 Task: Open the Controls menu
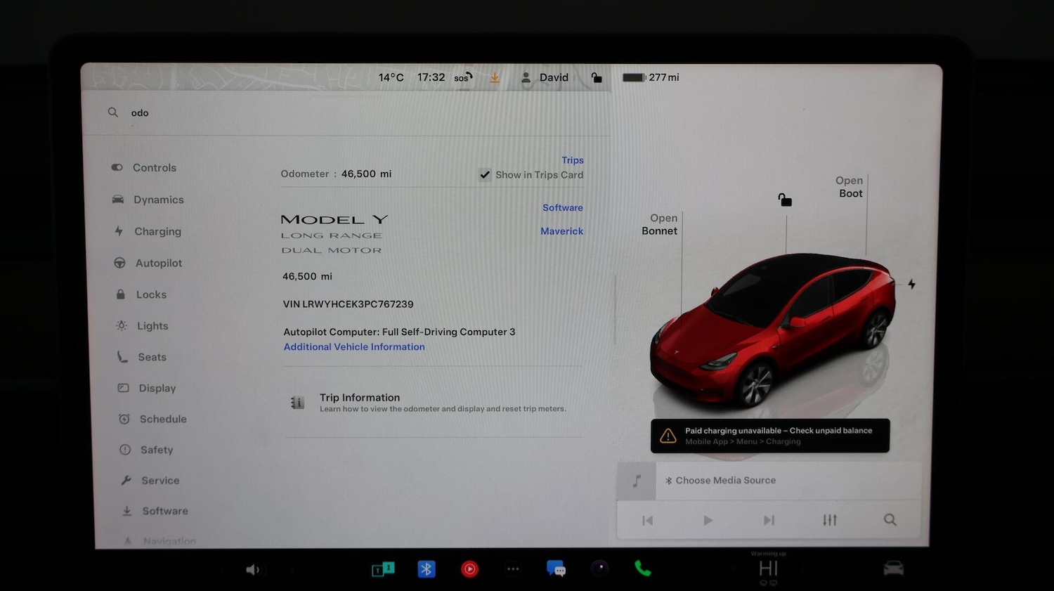click(x=144, y=168)
